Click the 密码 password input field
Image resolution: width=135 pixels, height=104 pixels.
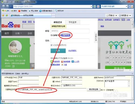pos(70,41)
